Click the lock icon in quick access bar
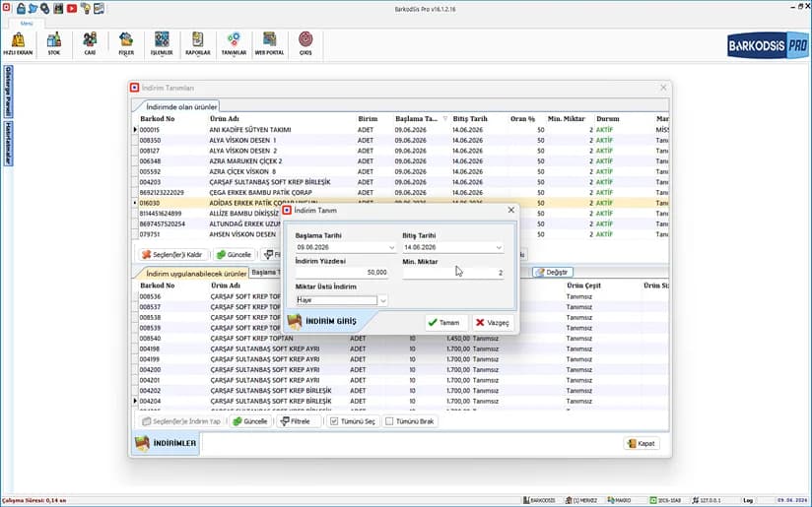 point(21,8)
